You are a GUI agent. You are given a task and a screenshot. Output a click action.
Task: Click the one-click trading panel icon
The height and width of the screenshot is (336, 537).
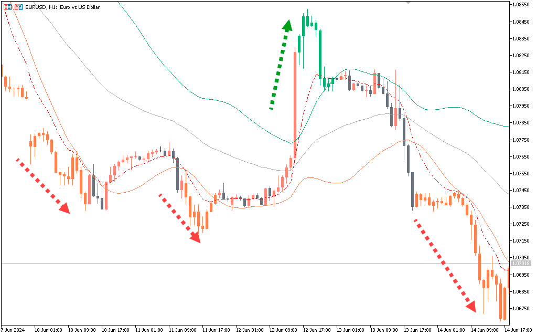click(7, 7)
